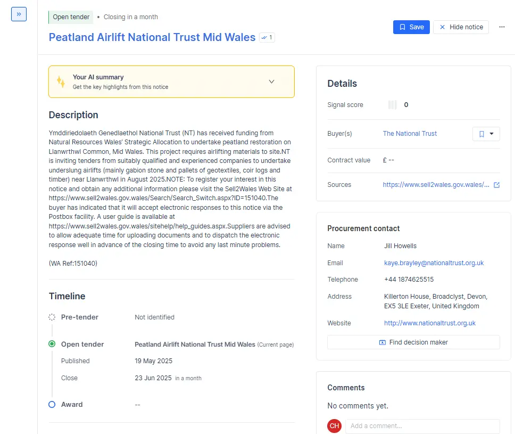Click the 19 May 2025 published date
Screen dimensions: 515x434
153,361
